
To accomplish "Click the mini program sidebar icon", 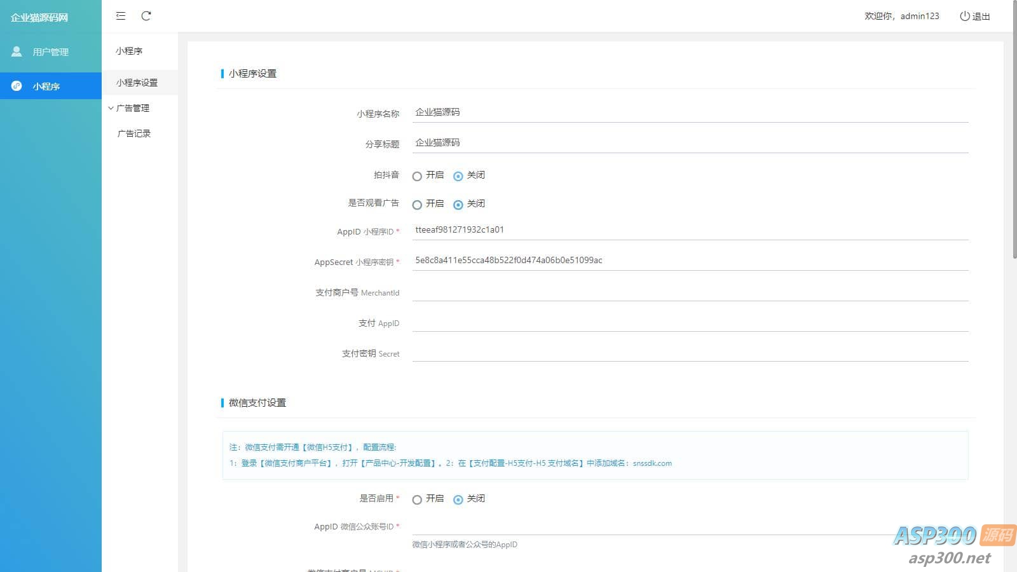I will pos(17,86).
